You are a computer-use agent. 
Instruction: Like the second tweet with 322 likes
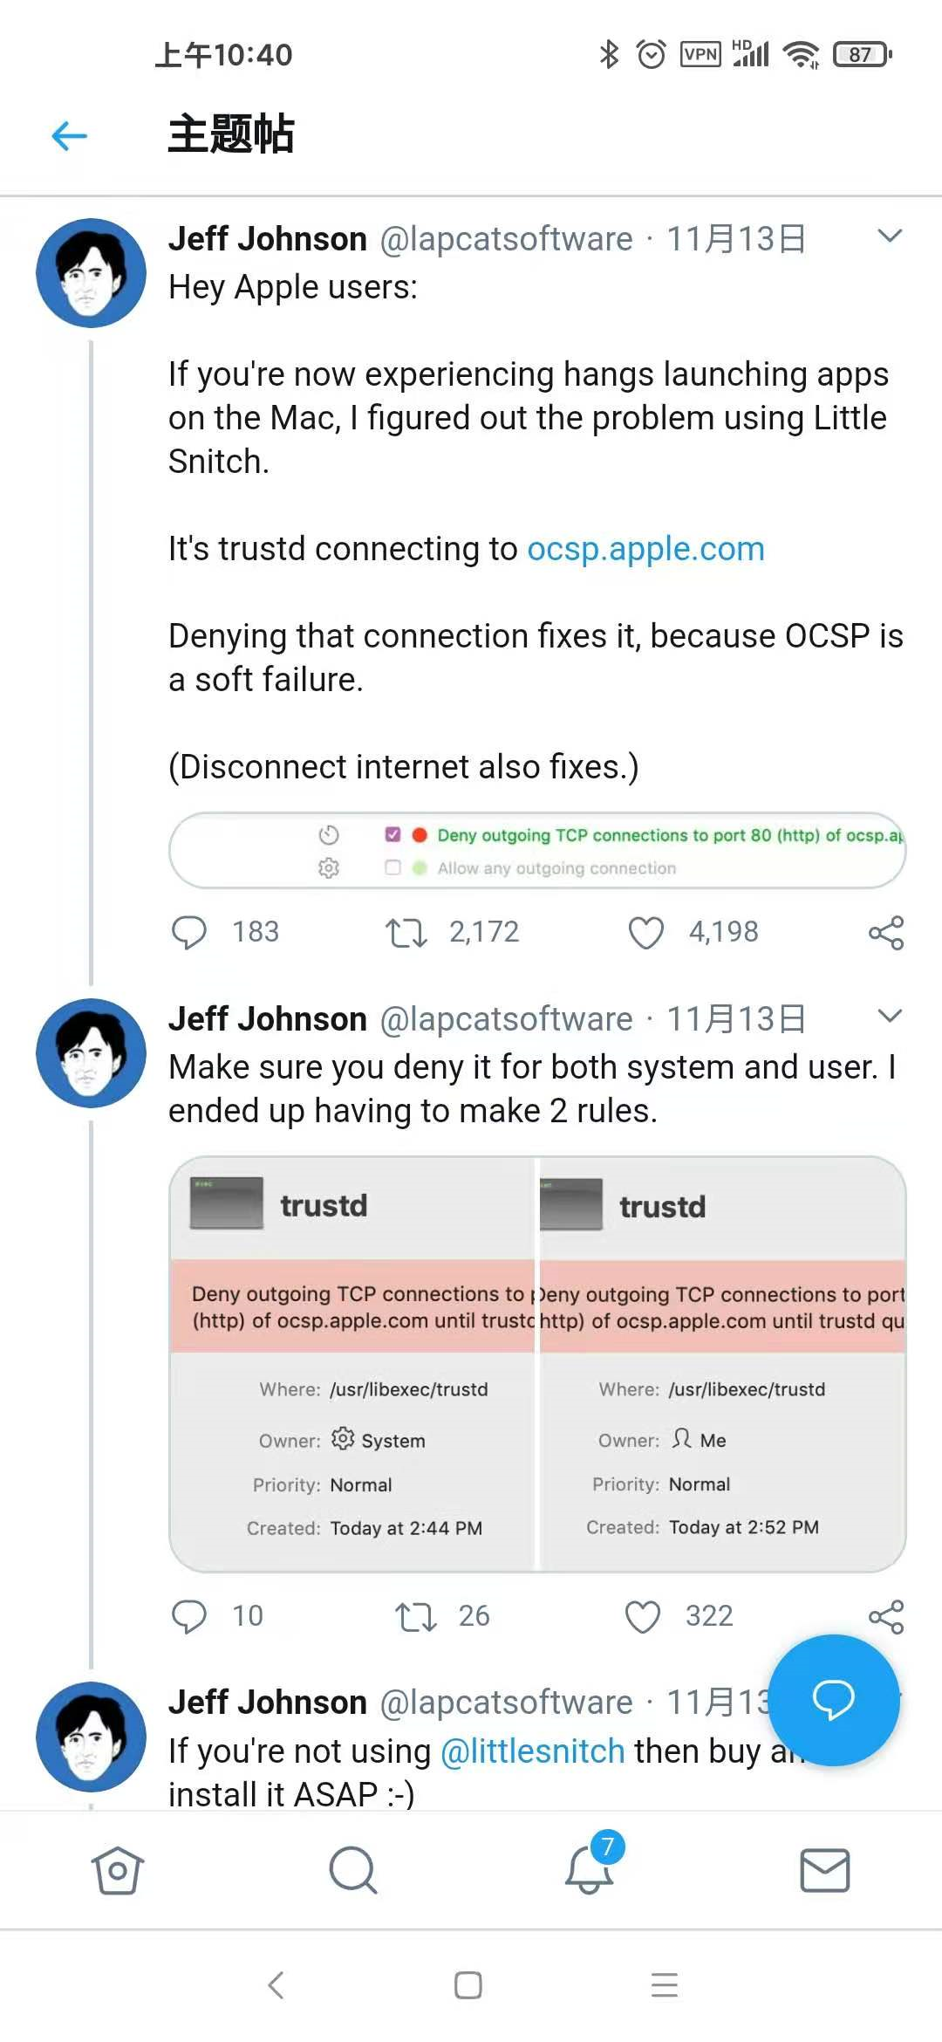click(x=643, y=1616)
